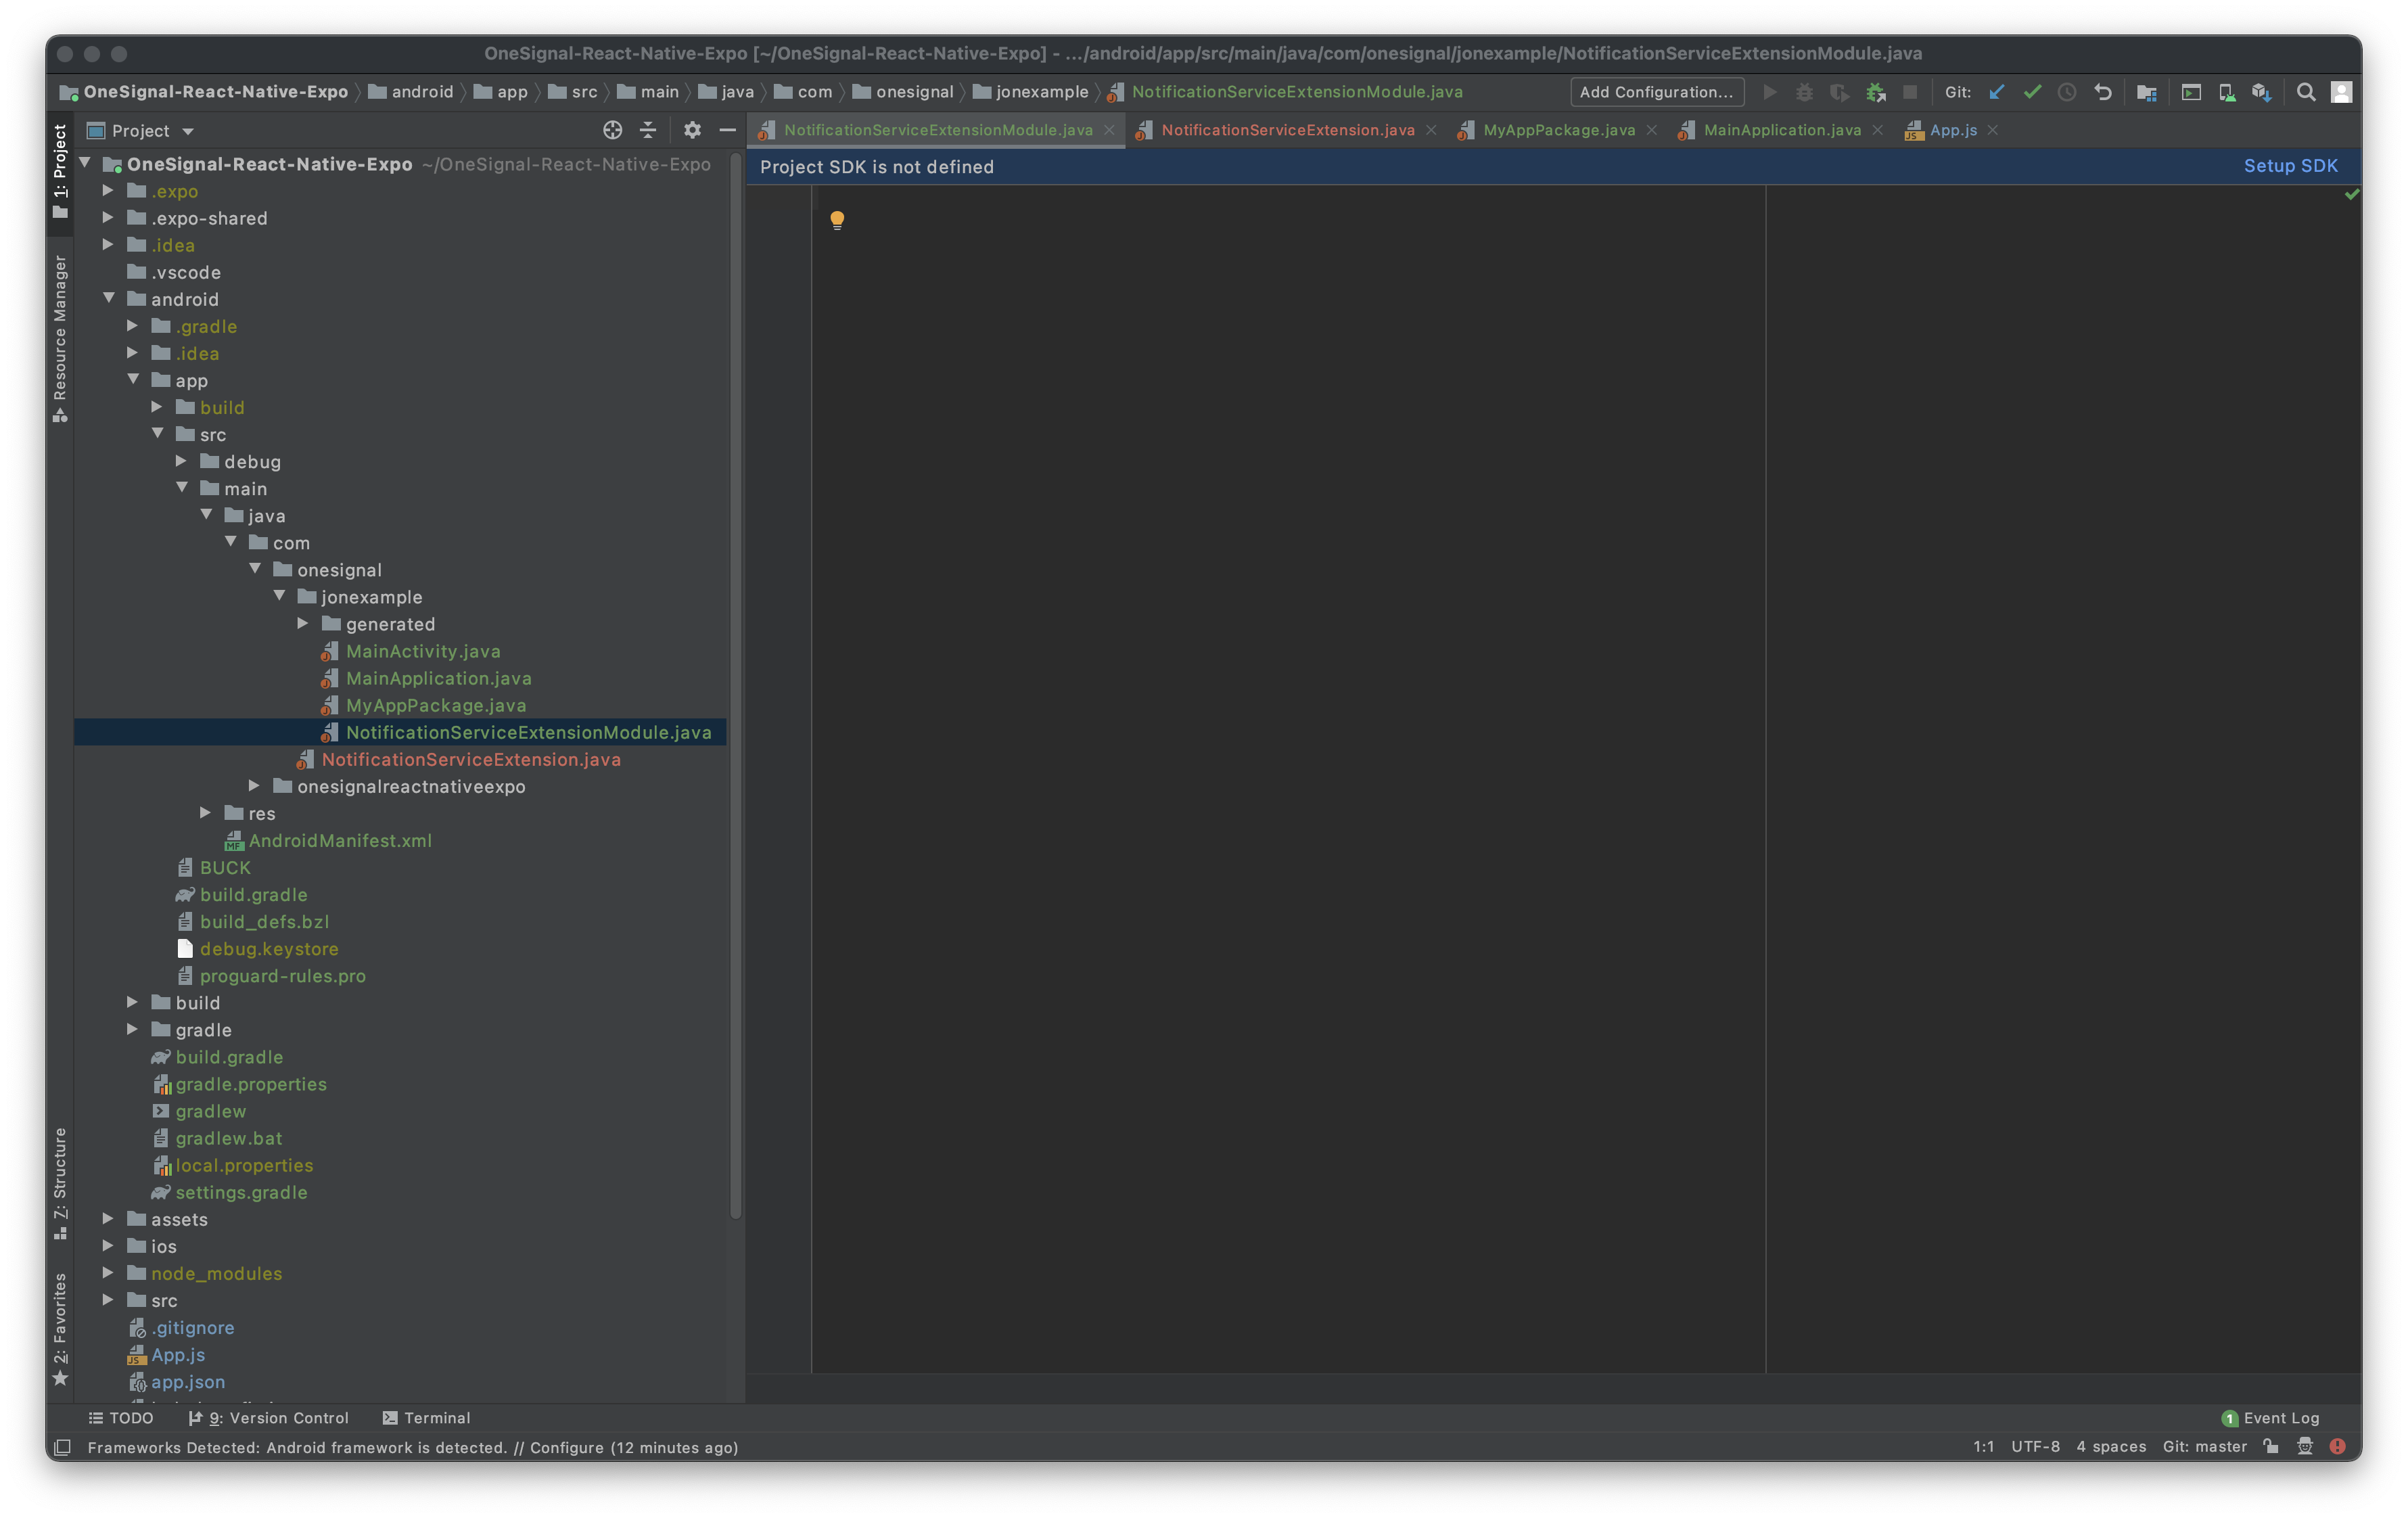Open 9: Version Control tool window
Viewport: 2408px width, 1518px height.
268,1417
